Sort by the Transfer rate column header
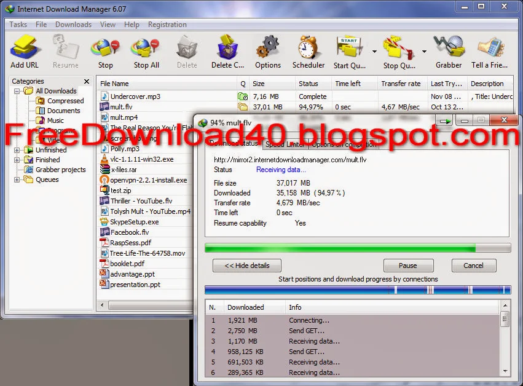Image resolution: width=523 pixels, height=386 pixels. [402, 84]
